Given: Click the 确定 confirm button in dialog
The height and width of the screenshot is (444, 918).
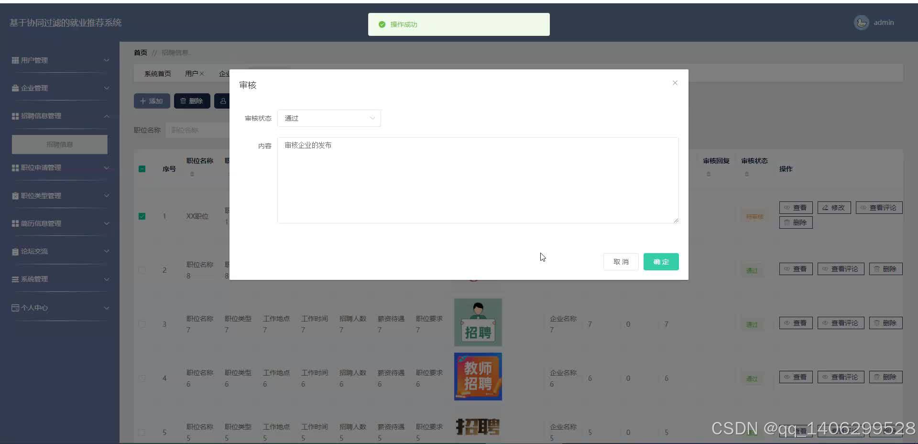Looking at the screenshot, I should coord(661,262).
